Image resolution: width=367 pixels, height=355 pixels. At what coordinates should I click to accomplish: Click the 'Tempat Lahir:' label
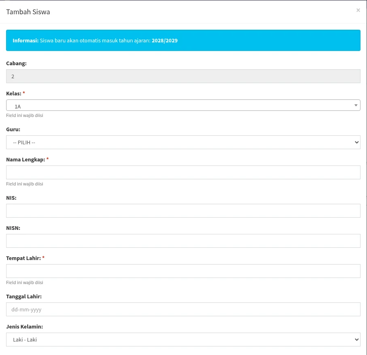tap(23, 258)
